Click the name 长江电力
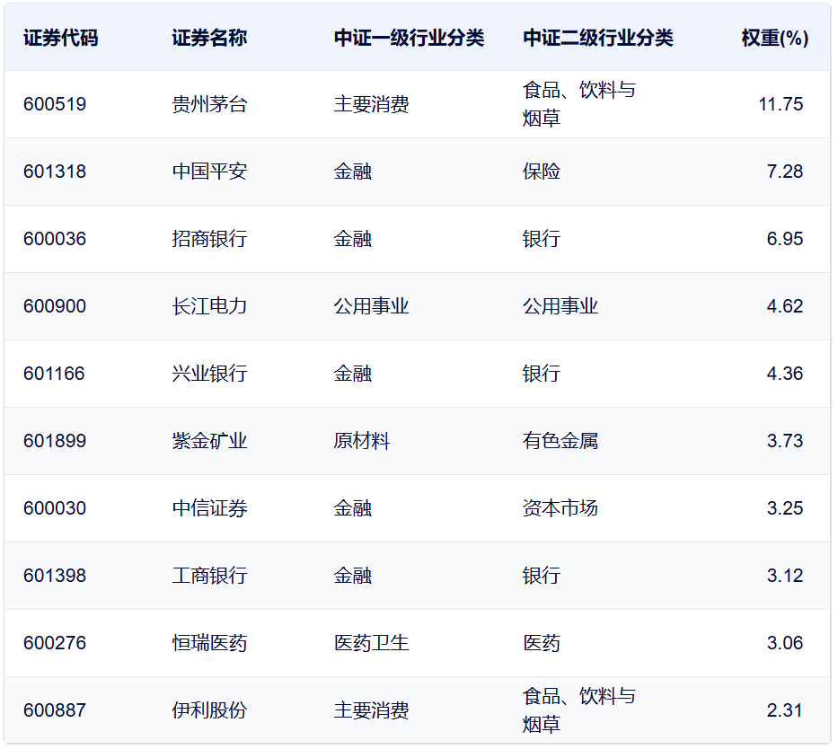Viewport: 838px width, 749px height. (x=209, y=306)
